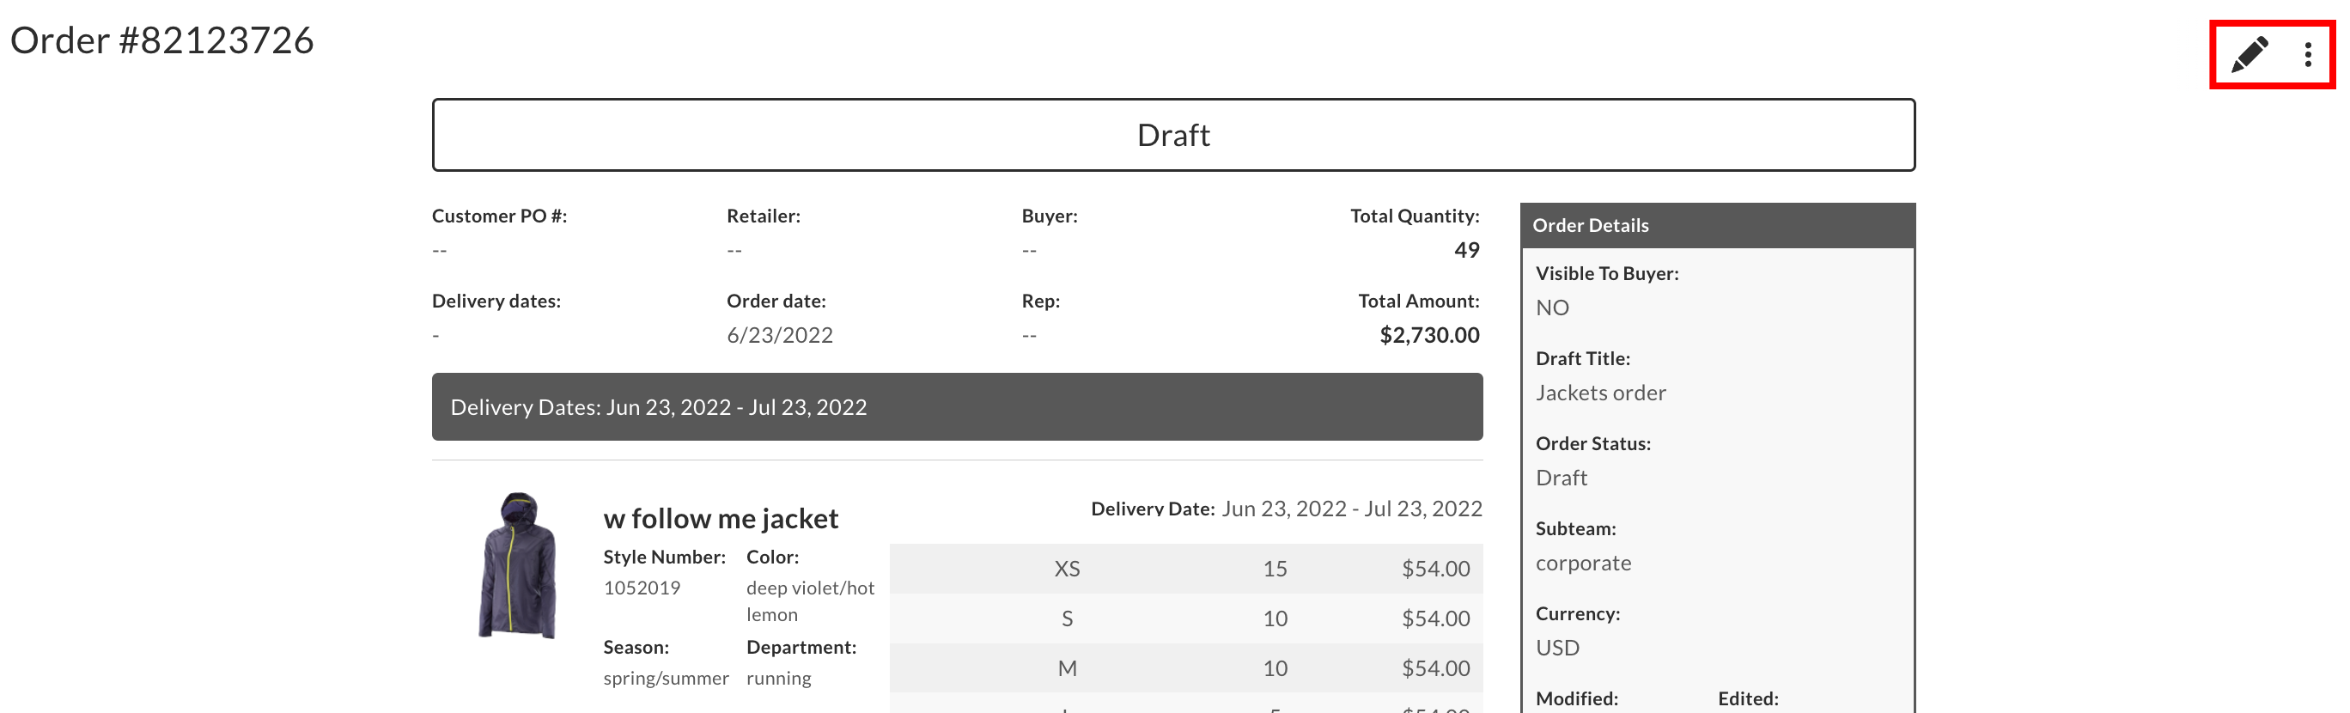Image resolution: width=2350 pixels, height=713 pixels.
Task: Click the Order #82123726 title
Action: click(x=161, y=40)
